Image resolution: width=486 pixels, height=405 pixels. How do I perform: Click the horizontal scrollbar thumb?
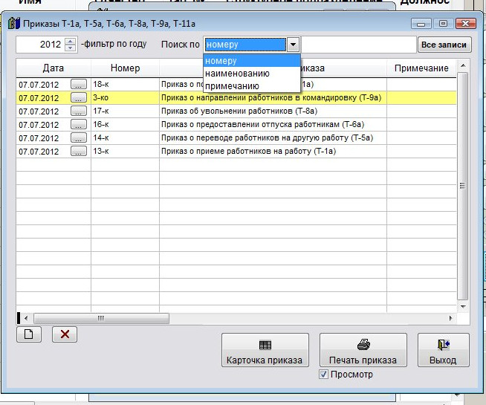pos(101,318)
